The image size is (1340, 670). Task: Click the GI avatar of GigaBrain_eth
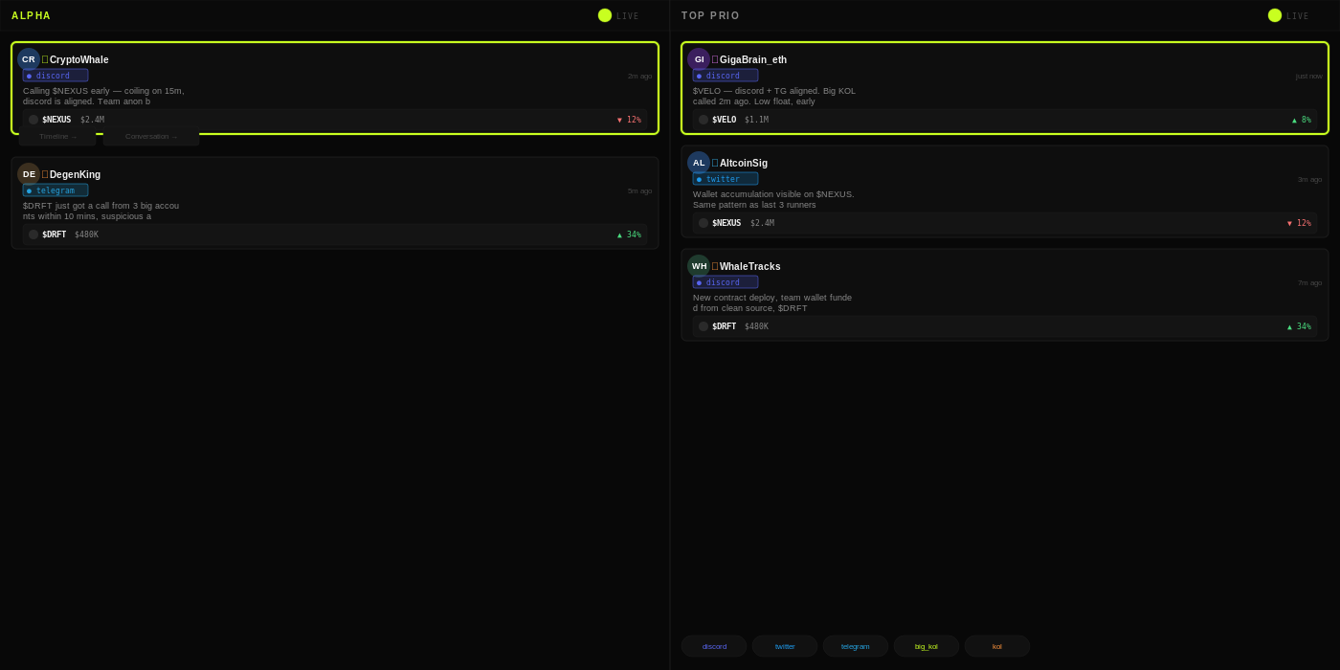point(699,59)
